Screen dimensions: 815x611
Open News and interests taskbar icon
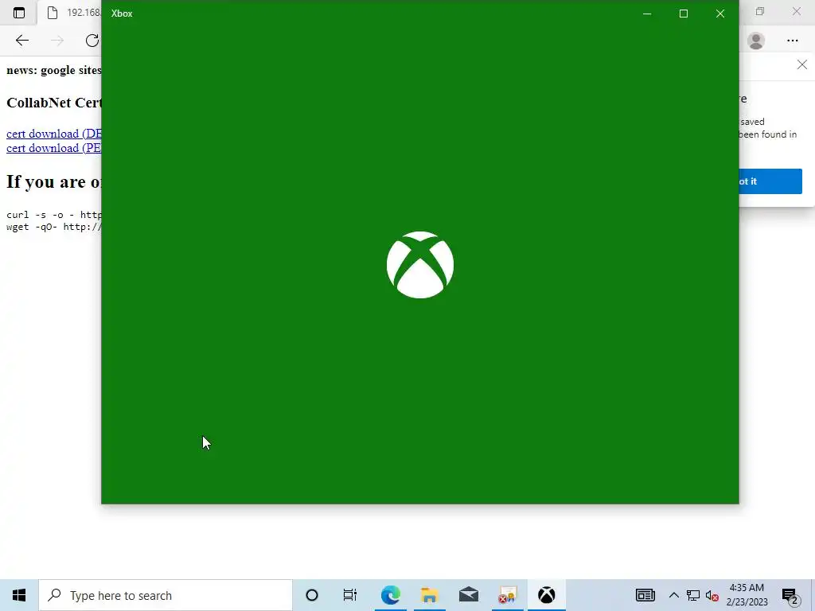pos(645,595)
